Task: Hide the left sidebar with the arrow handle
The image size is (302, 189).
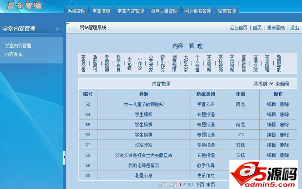Action: tap(64, 157)
